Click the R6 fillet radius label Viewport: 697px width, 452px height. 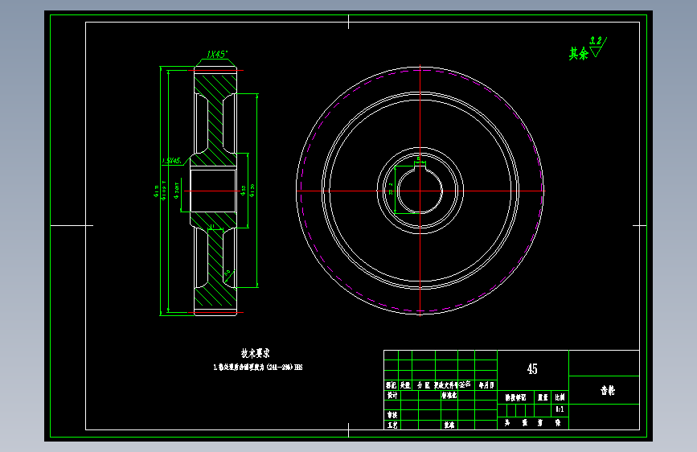pyautogui.click(x=228, y=273)
